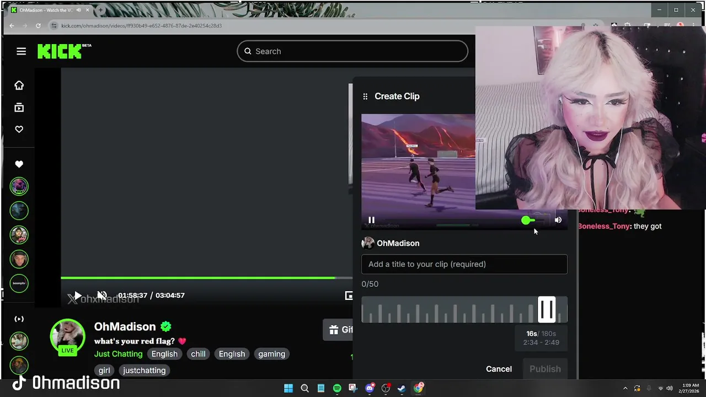
Task: Go back in the browser
Action: tap(12, 25)
